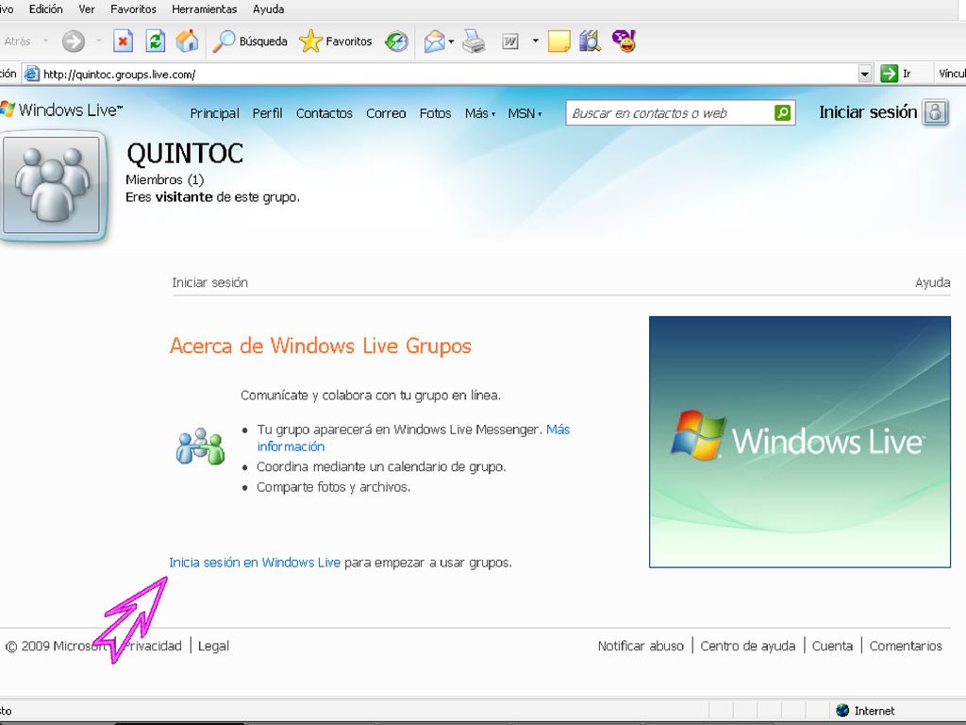Open Centro de ayuda footer link
966x725 pixels.
[747, 646]
